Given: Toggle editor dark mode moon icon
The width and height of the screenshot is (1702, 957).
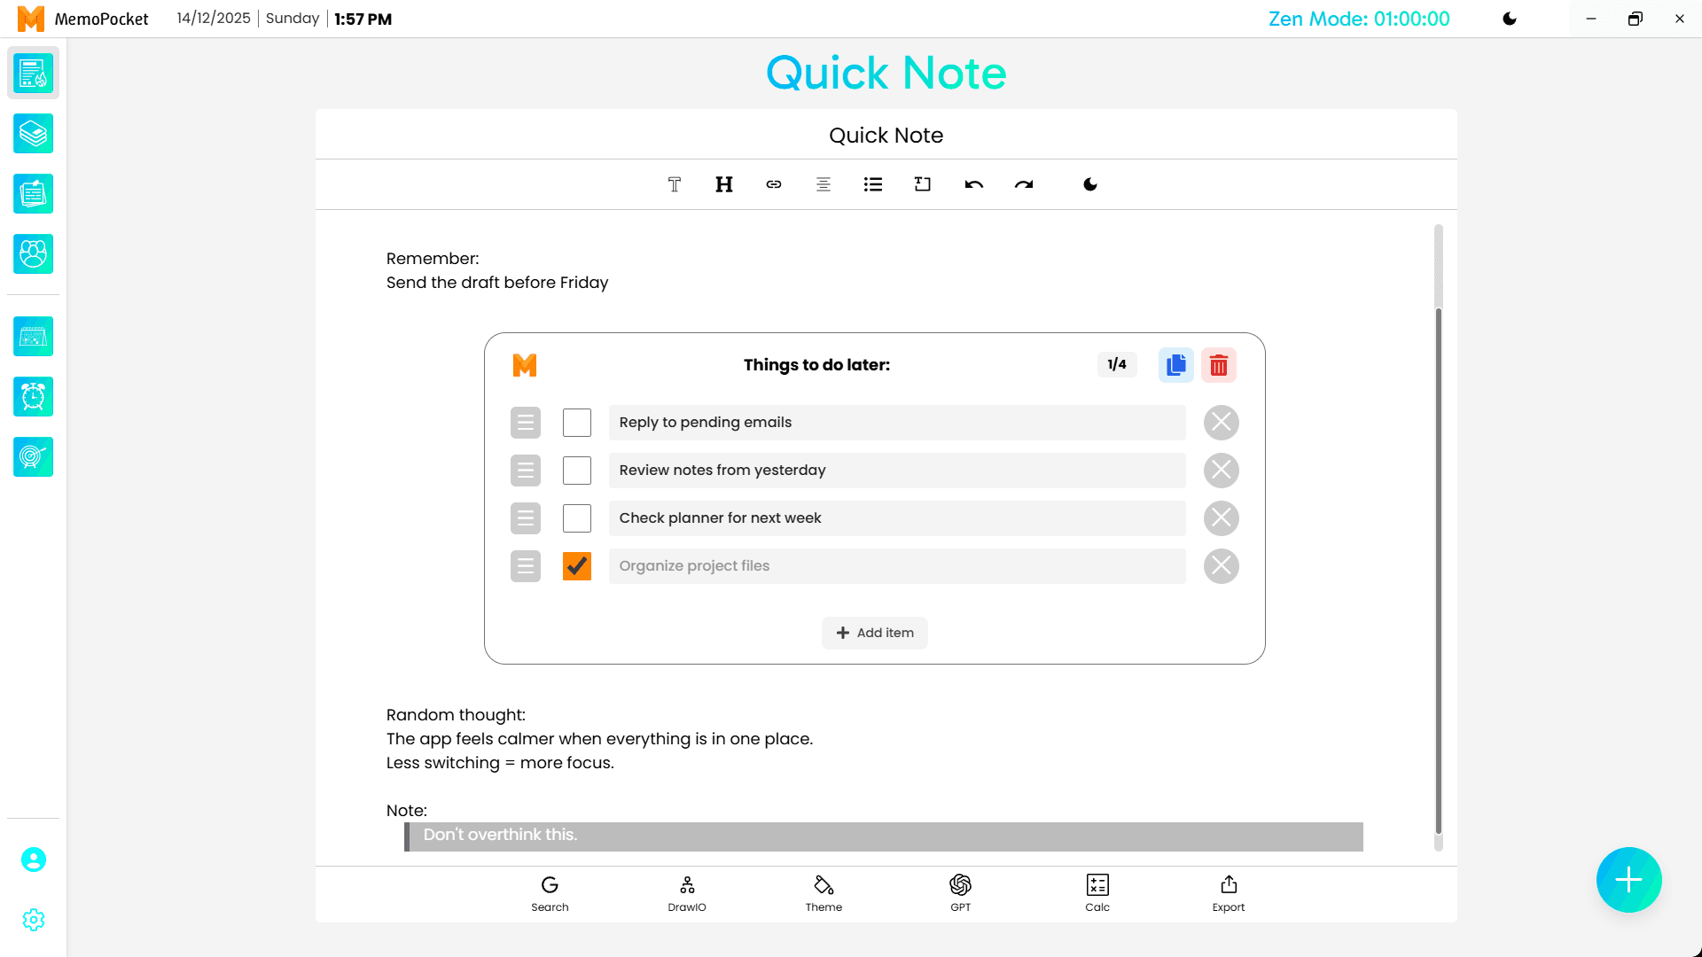Looking at the screenshot, I should click(1090, 184).
